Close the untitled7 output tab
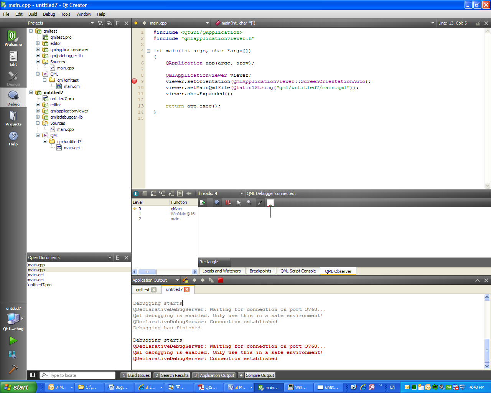This screenshot has height=393, width=491. tap(187, 289)
